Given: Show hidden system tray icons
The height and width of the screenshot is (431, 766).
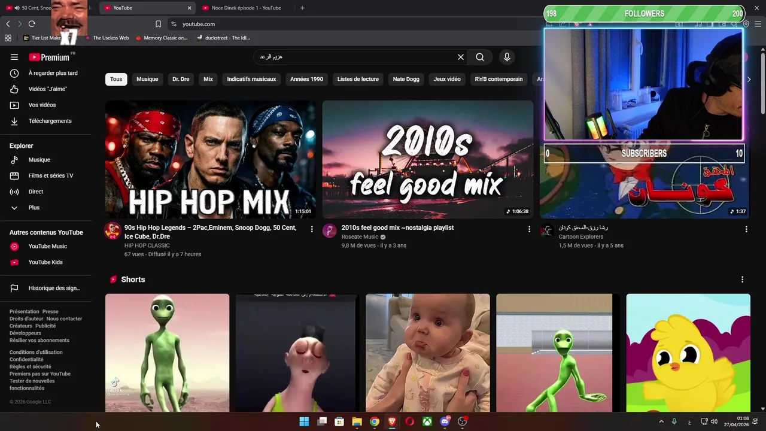Looking at the screenshot, I should pos(661,421).
